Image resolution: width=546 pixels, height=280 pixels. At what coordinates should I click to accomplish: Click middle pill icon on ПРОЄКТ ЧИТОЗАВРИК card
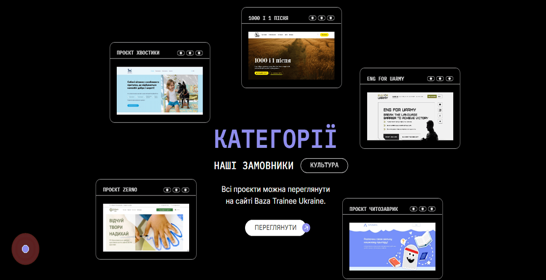pyautogui.click(x=423, y=209)
